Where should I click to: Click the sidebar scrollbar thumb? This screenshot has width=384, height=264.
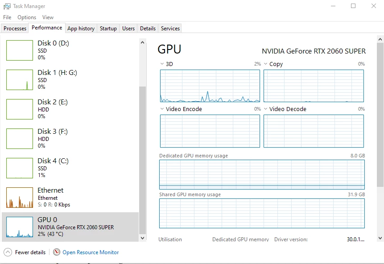pyautogui.click(x=143, y=160)
